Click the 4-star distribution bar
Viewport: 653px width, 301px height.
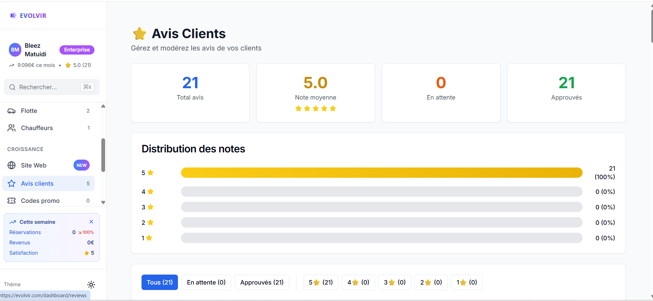point(382,192)
